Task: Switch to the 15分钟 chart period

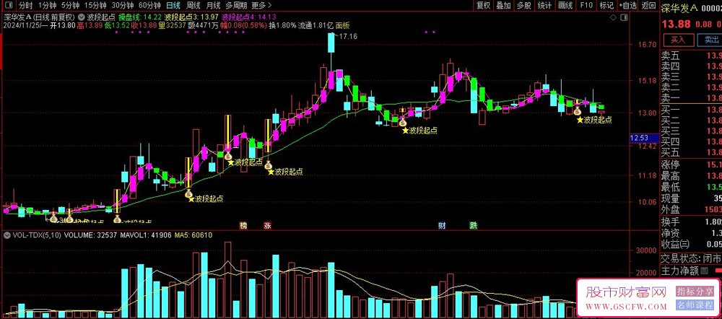Action: [95, 6]
